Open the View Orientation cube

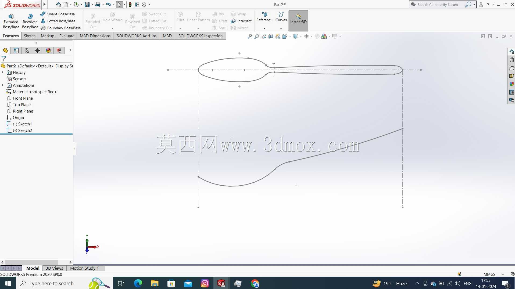pos(285,36)
